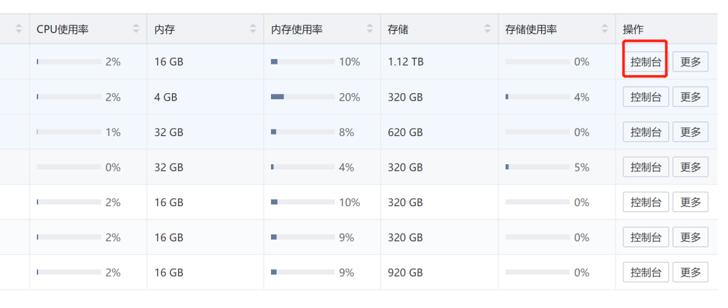Toggle sorting on 内存使用率 column
The height and width of the screenshot is (308, 728).
click(x=370, y=29)
